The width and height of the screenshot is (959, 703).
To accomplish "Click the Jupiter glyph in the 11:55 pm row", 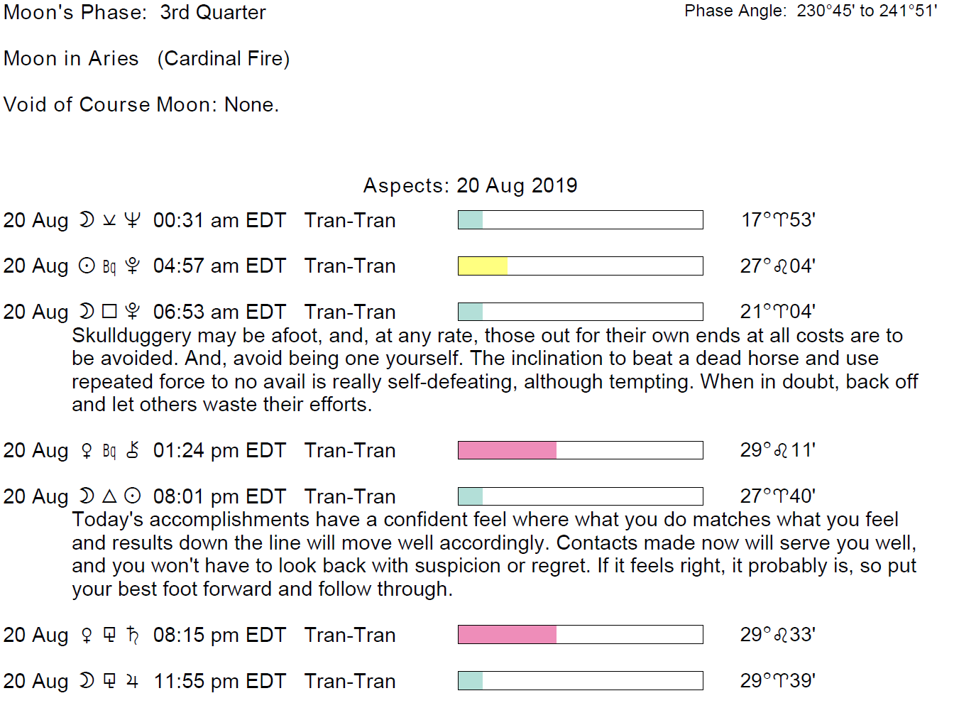I will pos(132,681).
